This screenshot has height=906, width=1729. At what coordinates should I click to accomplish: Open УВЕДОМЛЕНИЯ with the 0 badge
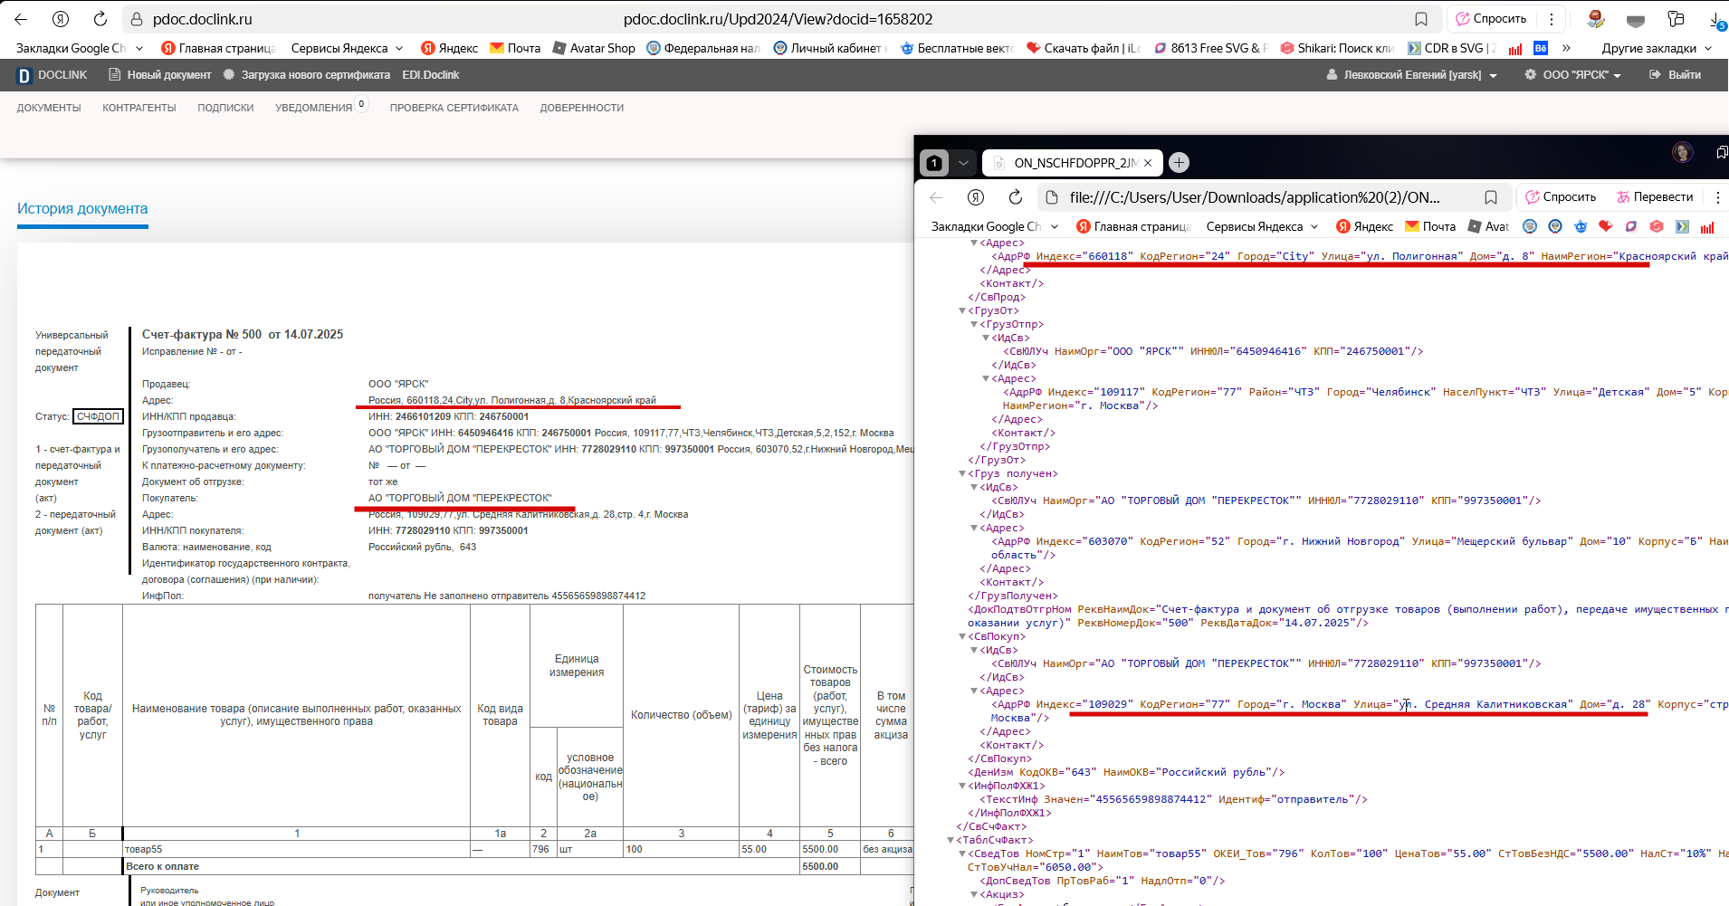point(320,107)
